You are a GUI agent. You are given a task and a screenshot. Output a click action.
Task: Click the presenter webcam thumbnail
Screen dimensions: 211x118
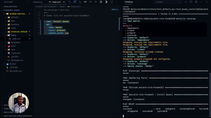click(x=18, y=103)
